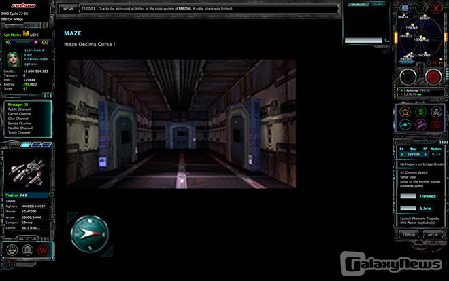This screenshot has height=281, width=449.
Task: Click the balance scales icon
Action: tap(12, 250)
